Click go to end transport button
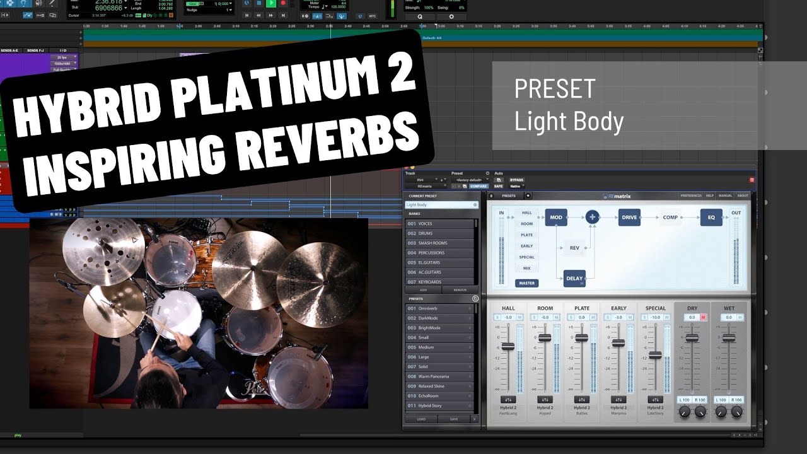Viewport: 807px width, 454px height. point(283,15)
